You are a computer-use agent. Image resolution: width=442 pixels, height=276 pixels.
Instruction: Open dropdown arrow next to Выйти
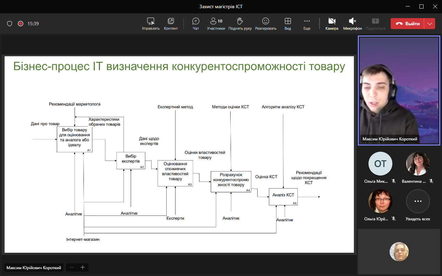[x=430, y=24]
